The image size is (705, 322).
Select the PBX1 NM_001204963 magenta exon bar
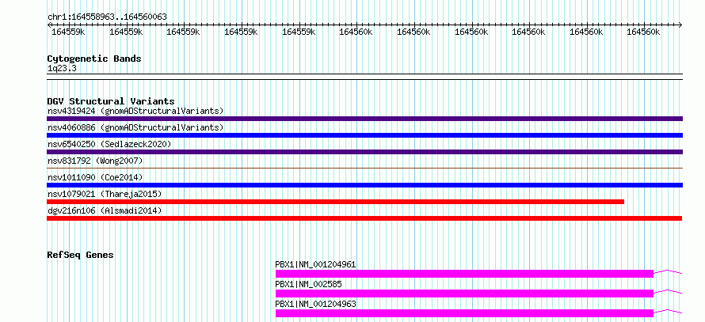point(464,313)
